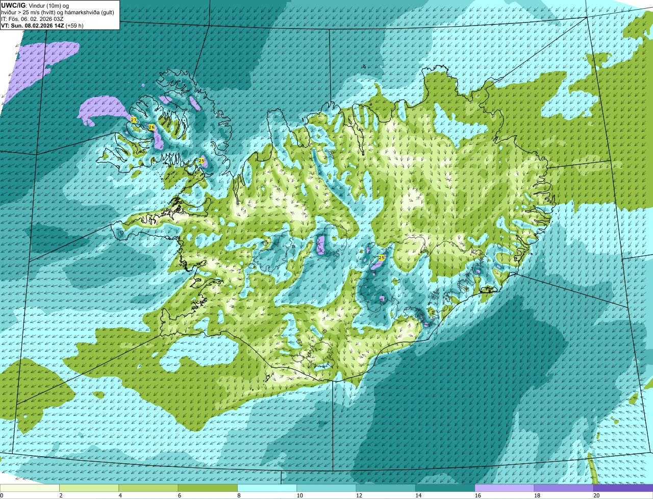Viewport: 653px width, 499px height.
Task: Click the yellow 25 gust label in Iceland's interior
Action: (381, 258)
